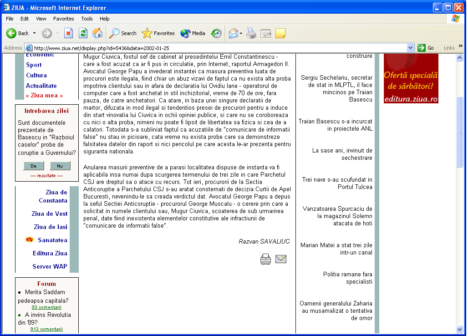Open the « Ziua mea » link
Screen dimensions: 468x336
tap(44, 96)
